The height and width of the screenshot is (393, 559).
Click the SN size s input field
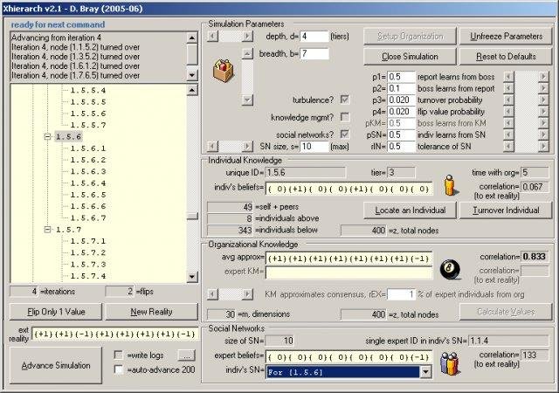(x=314, y=146)
